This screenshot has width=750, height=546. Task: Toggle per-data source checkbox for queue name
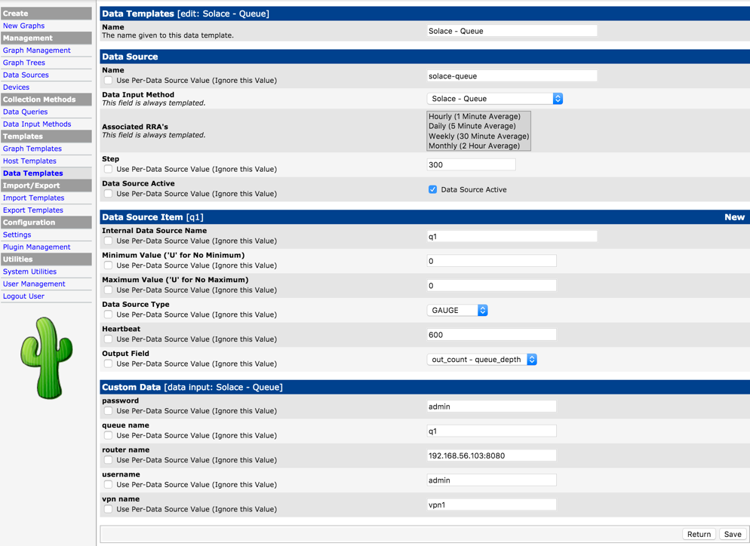[x=109, y=436]
